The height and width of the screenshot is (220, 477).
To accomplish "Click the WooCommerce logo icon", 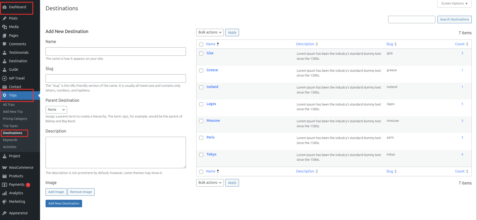I will pyautogui.click(x=5, y=168).
